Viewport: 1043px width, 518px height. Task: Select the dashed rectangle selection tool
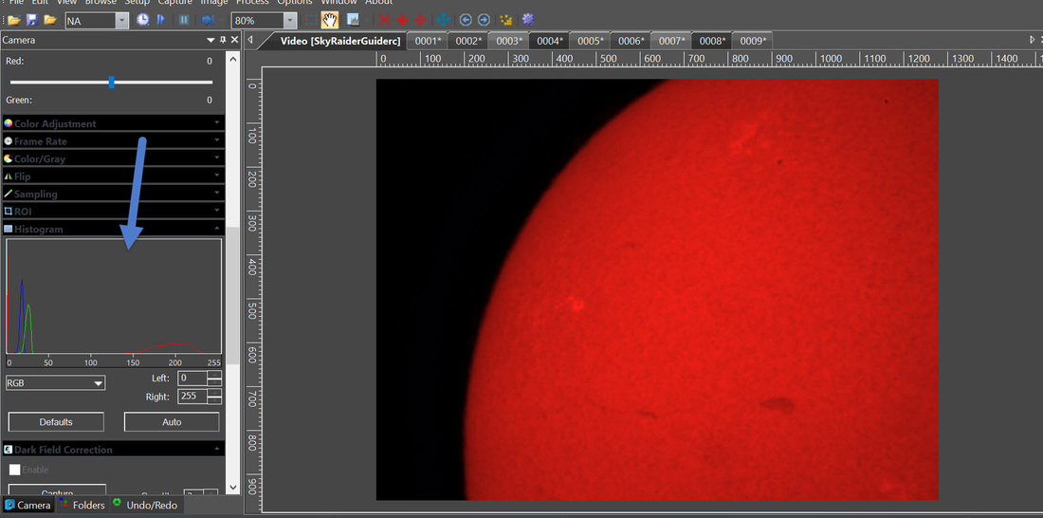pos(309,20)
